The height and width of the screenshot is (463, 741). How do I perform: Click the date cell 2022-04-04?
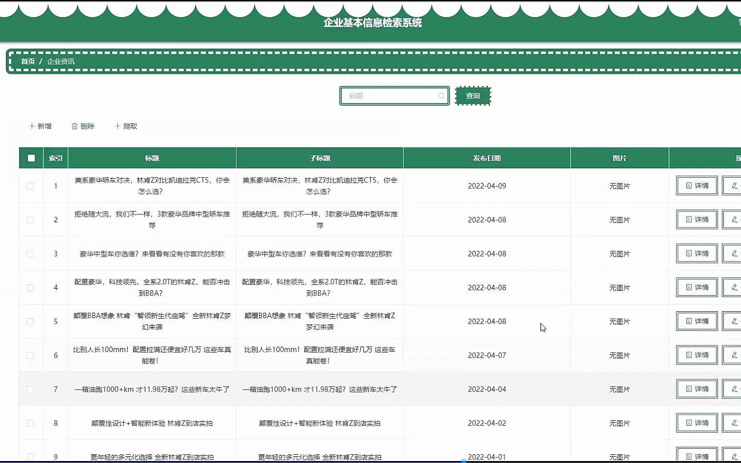click(x=487, y=389)
